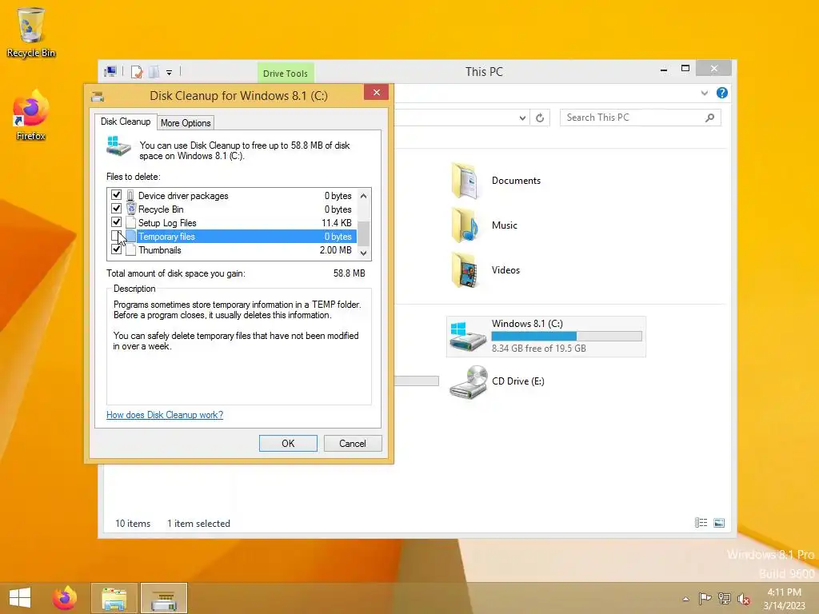Click the muted volume tray icon
Viewport: 819px width, 614px height.
[x=743, y=599]
